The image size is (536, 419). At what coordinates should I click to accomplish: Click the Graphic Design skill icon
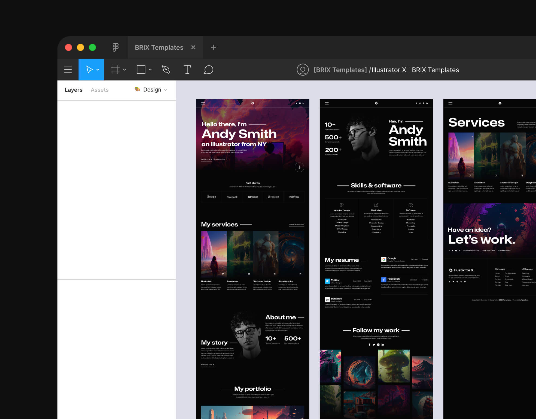coord(342,205)
